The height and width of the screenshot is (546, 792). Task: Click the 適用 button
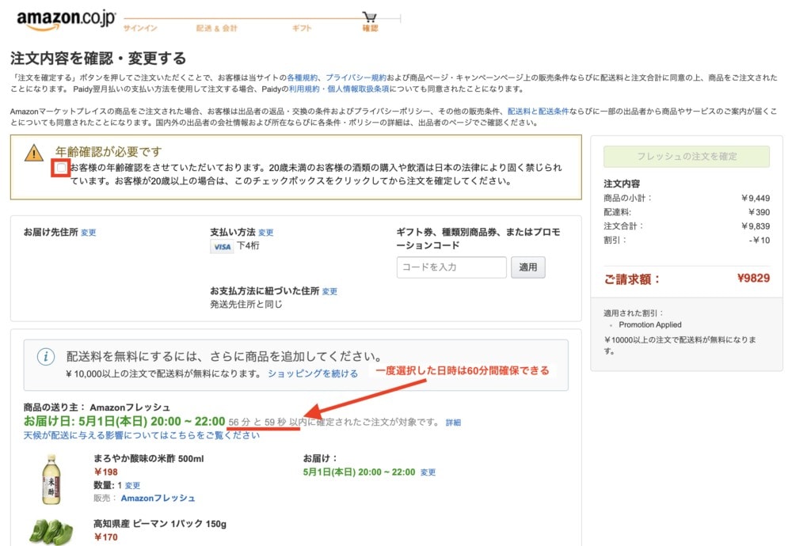pyautogui.click(x=527, y=267)
